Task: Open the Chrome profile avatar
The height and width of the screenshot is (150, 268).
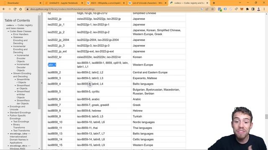Action: coord(259,9)
